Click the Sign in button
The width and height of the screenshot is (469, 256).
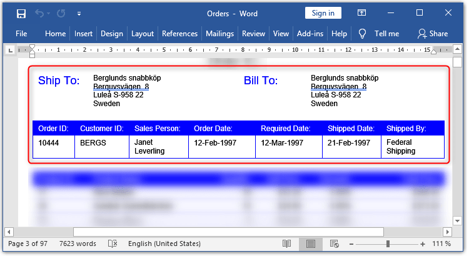323,13
